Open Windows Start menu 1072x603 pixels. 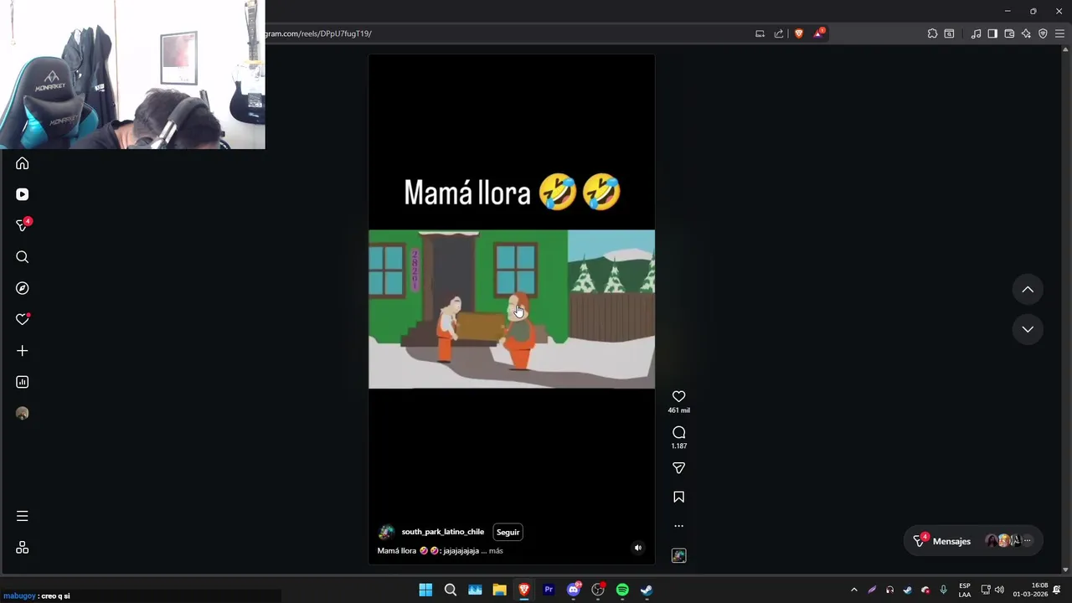[425, 590]
